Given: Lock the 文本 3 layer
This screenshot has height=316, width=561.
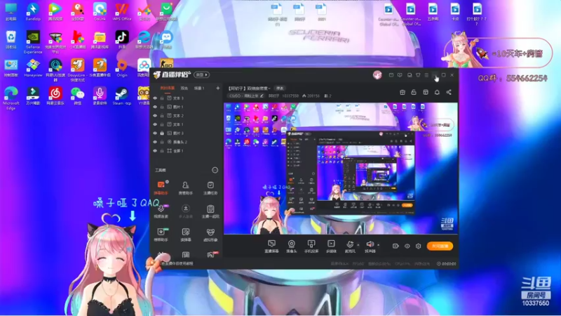Looking at the screenshot, I should coord(162,98).
